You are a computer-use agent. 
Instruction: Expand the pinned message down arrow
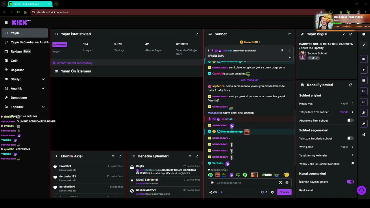(x=290, y=57)
